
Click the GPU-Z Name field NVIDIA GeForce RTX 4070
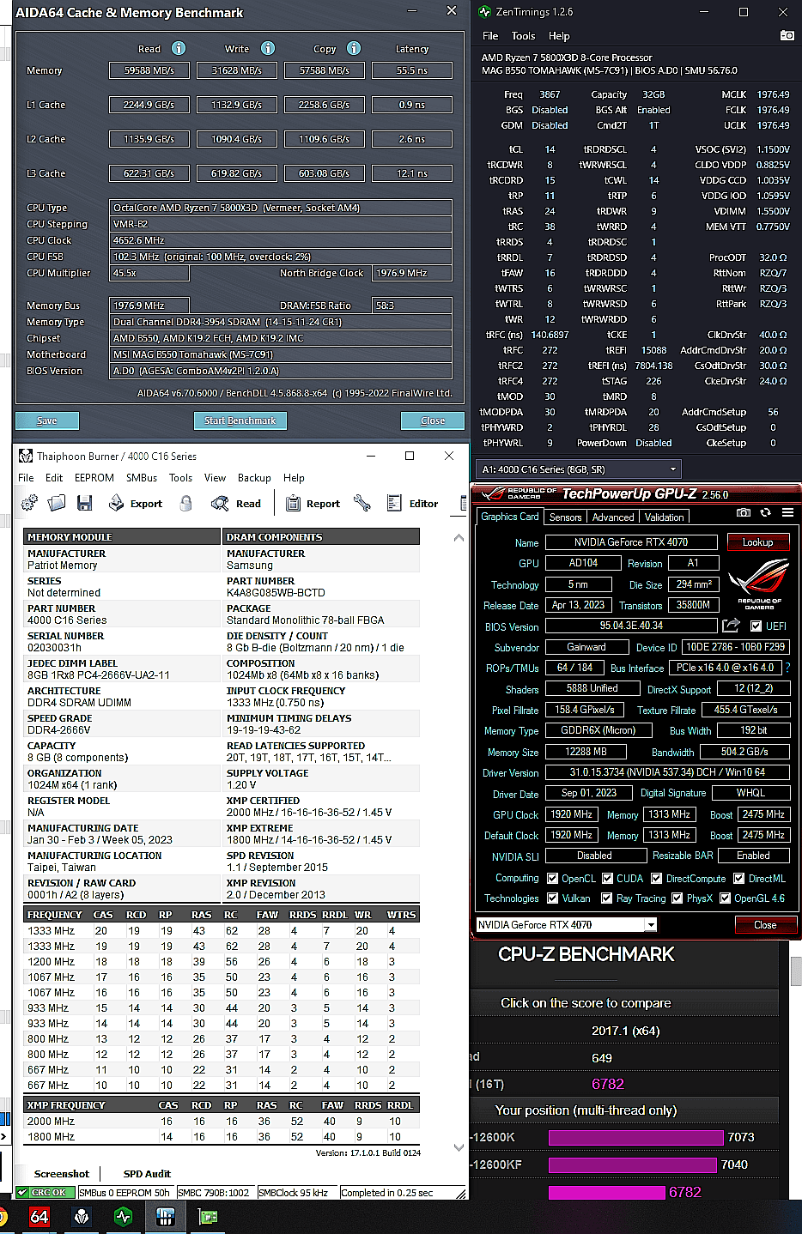coord(632,542)
